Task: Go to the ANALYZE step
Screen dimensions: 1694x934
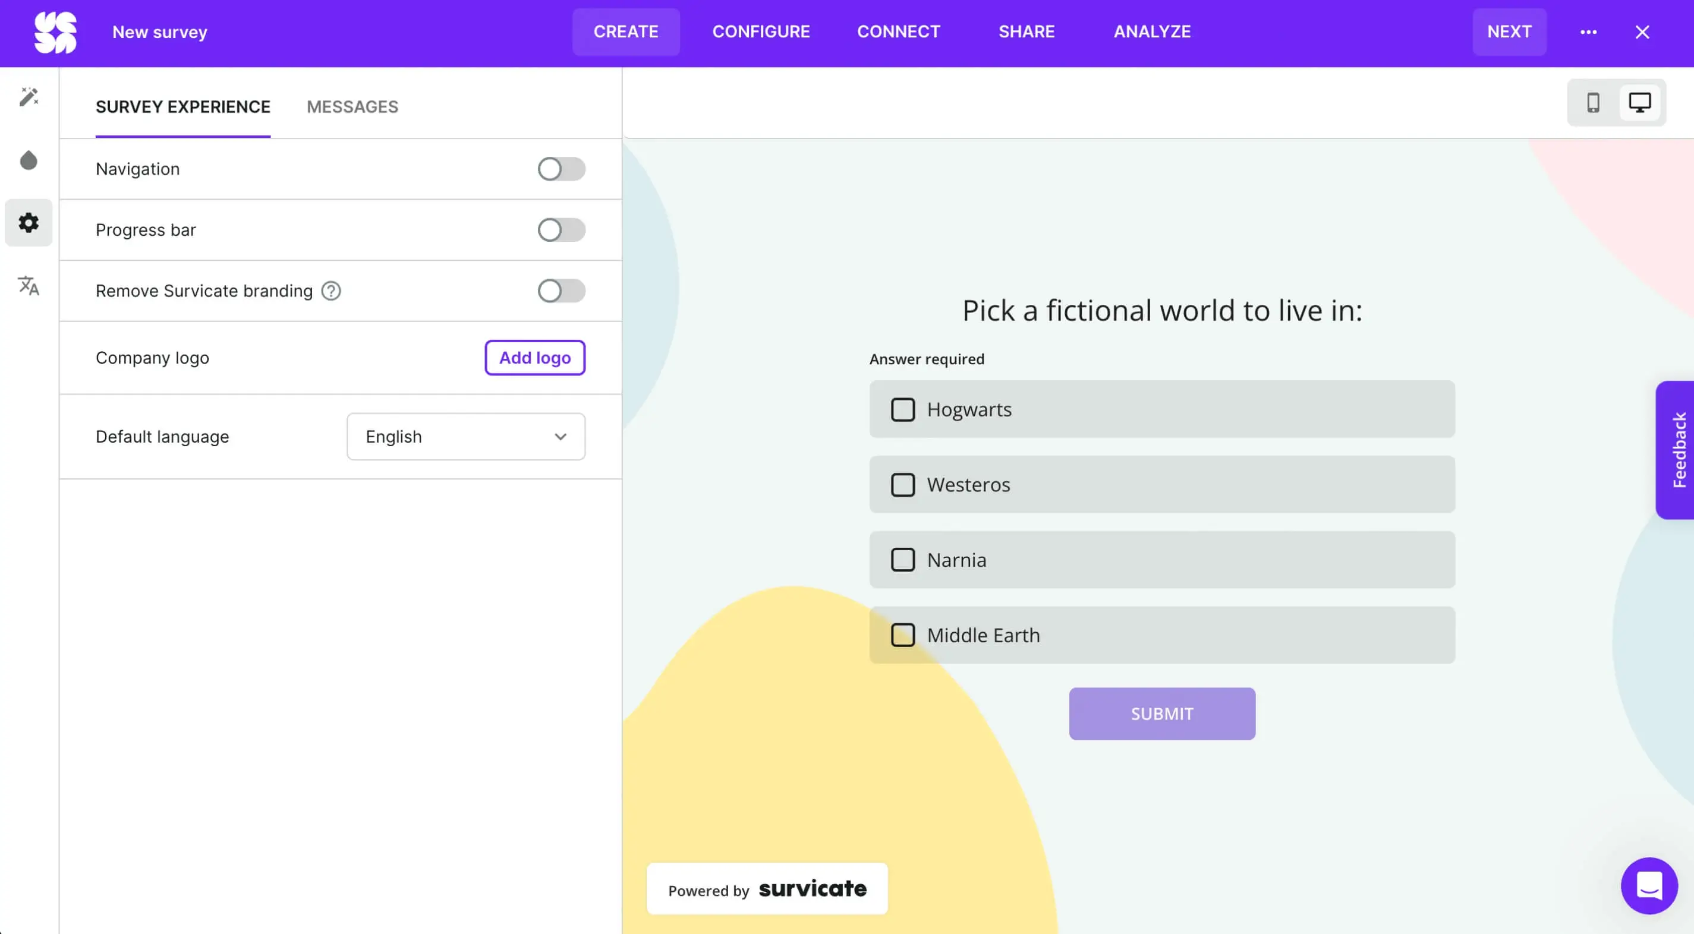Action: coord(1152,31)
